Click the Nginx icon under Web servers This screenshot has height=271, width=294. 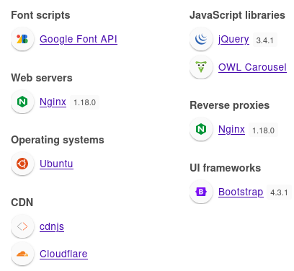coord(22,102)
